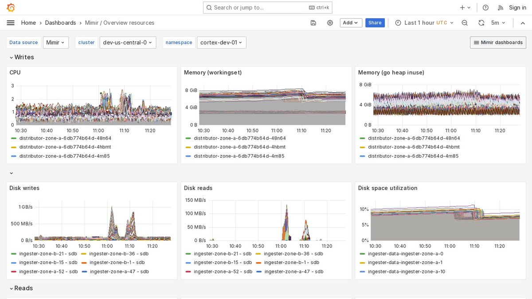Image resolution: width=532 pixels, height=299 pixels.
Task: Toggle the hamburger navigation menu
Action: (11, 23)
